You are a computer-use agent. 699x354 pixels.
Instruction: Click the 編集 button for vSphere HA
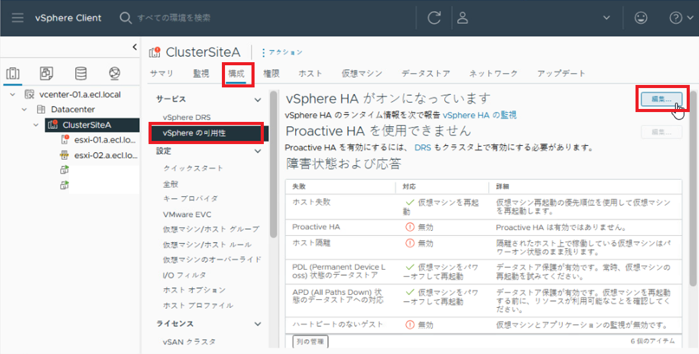(661, 99)
